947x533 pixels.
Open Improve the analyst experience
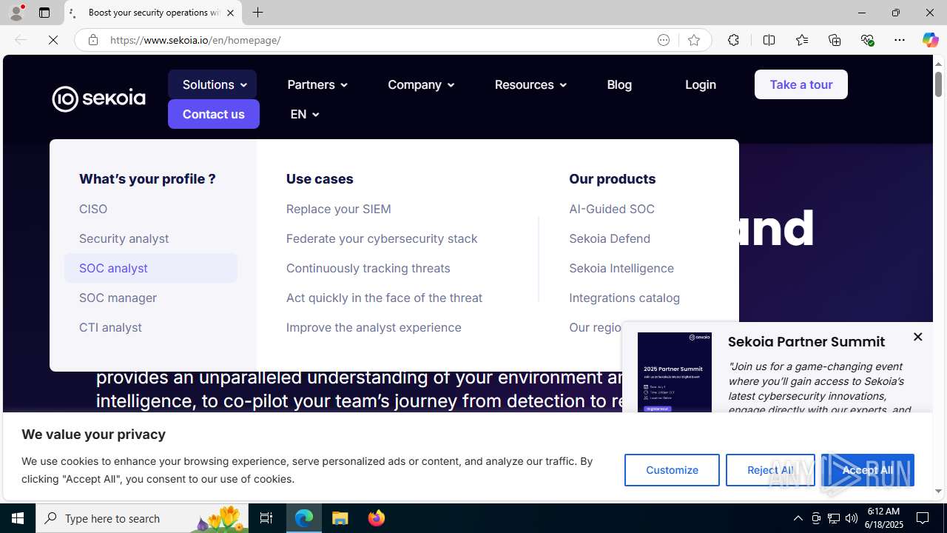[374, 327]
